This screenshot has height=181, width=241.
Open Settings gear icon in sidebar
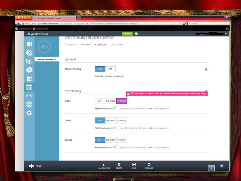(29, 113)
